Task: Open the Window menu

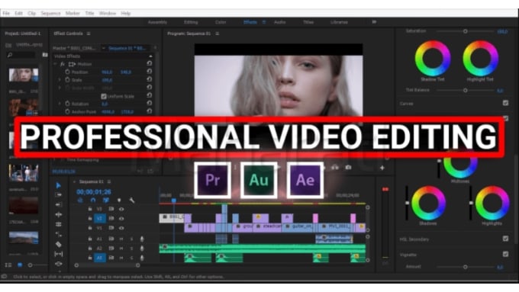Action: click(108, 13)
